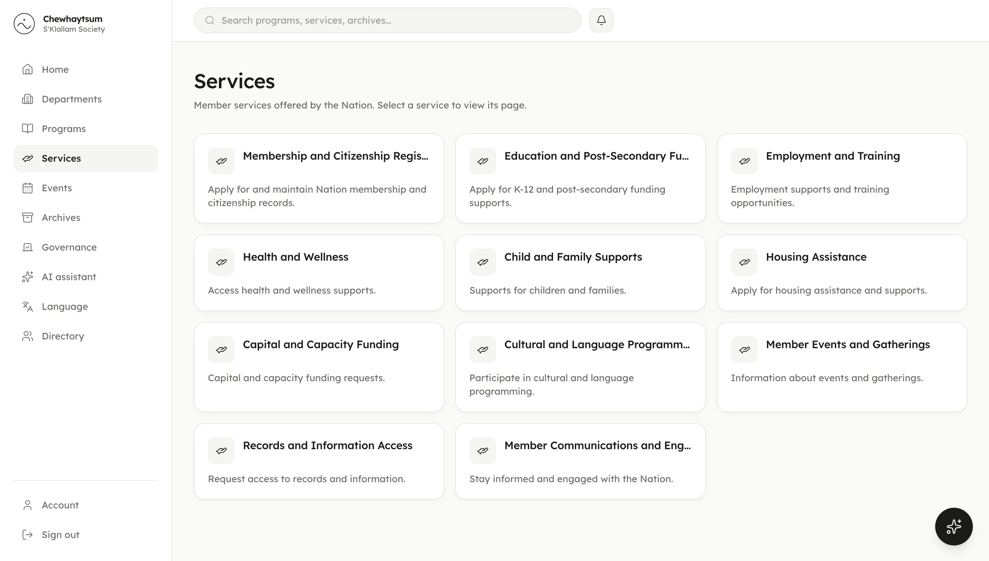989x561 pixels.
Task: Open the Archives page
Action: click(x=86, y=217)
